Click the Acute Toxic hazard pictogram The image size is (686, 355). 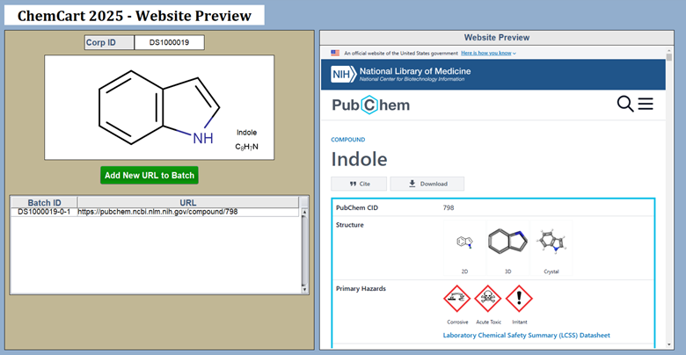click(x=488, y=300)
